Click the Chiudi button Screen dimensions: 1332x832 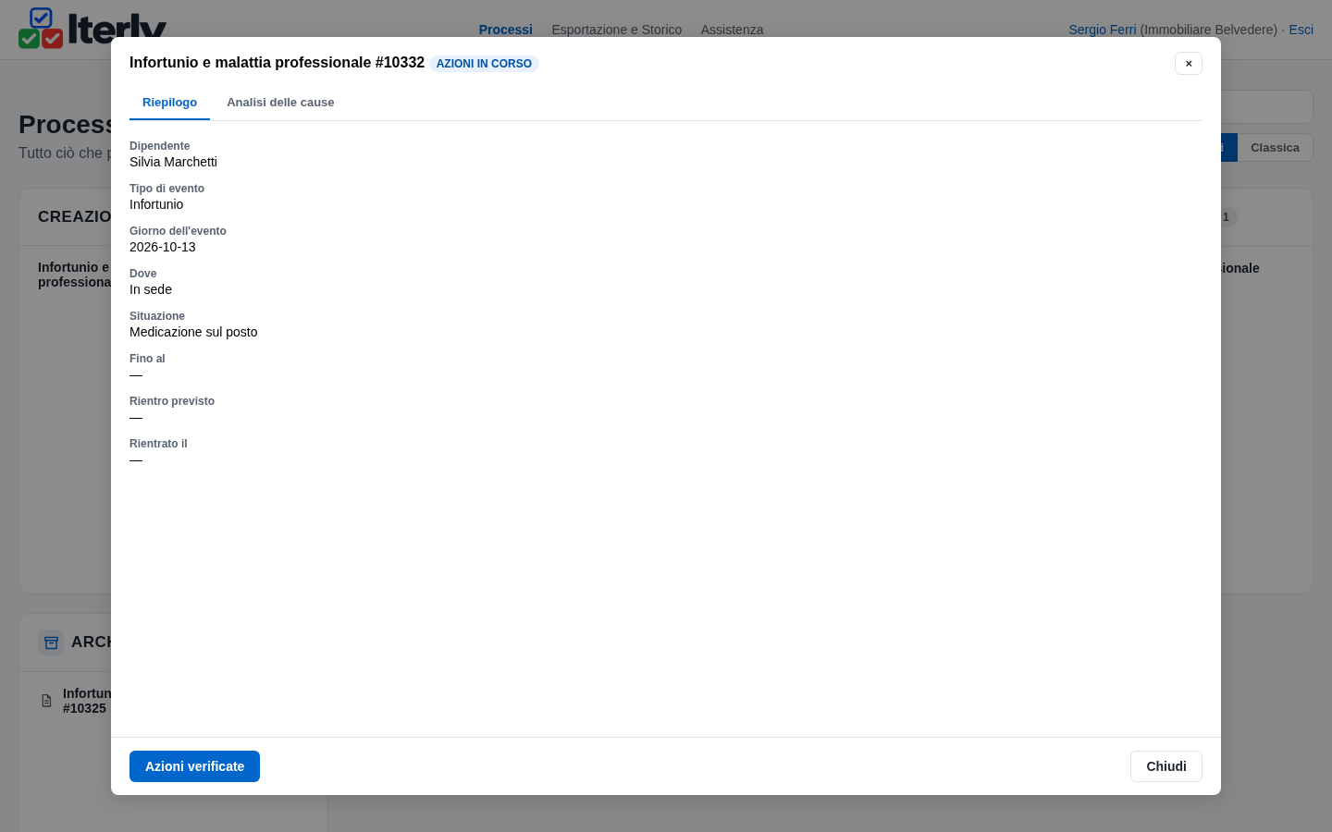point(1166,766)
